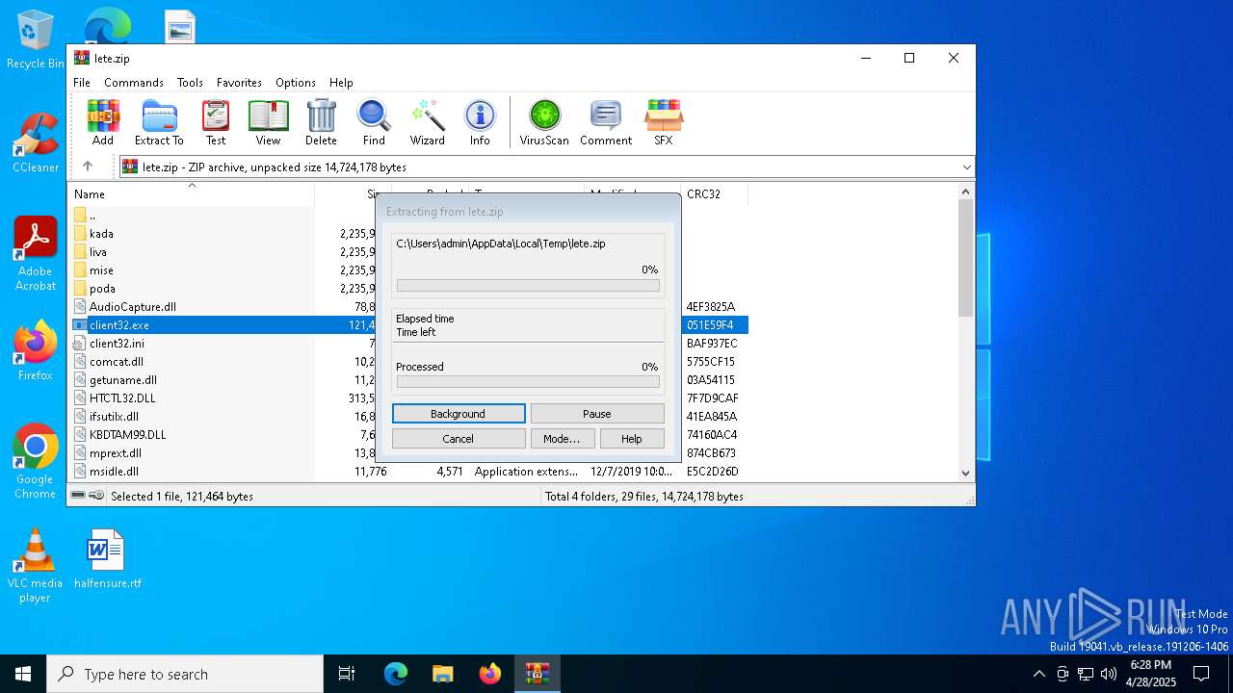Image resolution: width=1233 pixels, height=693 pixels.
Task: Open Google Chrome desktop shortcut
Action: pyautogui.click(x=36, y=461)
